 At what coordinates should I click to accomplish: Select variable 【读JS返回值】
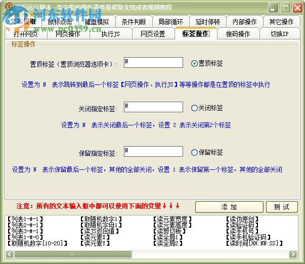point(100,231)
